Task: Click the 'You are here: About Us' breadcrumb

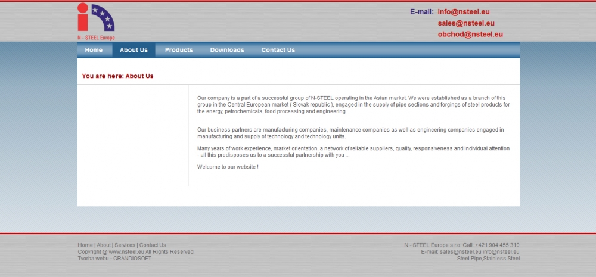Action: click(x=117, y=76)
